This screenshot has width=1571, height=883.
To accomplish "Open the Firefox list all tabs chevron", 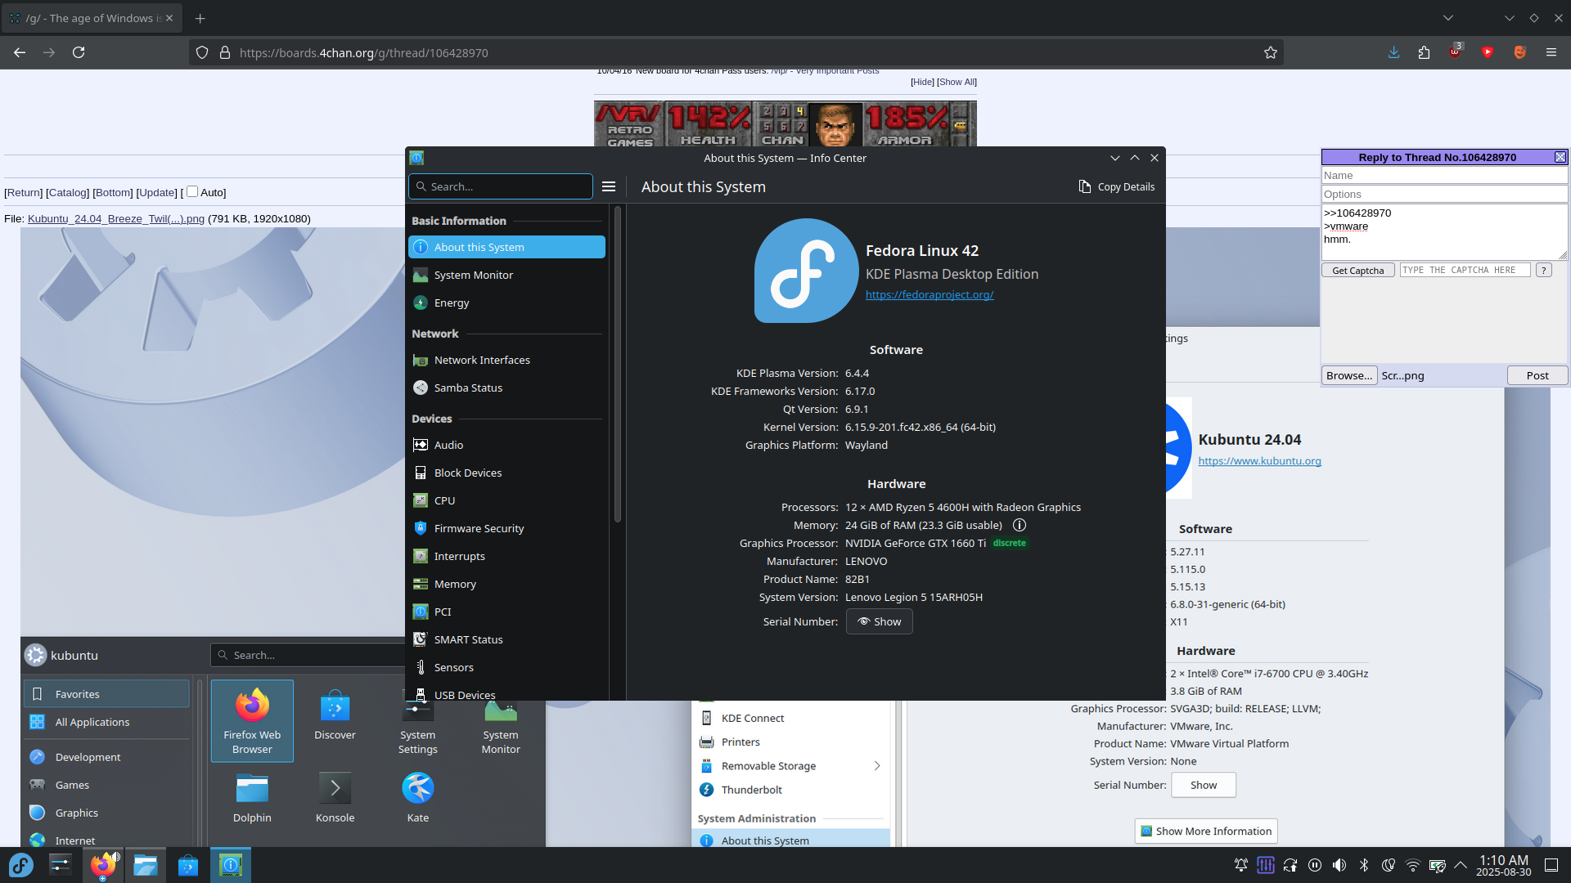I will click(x=1448, y=18).
